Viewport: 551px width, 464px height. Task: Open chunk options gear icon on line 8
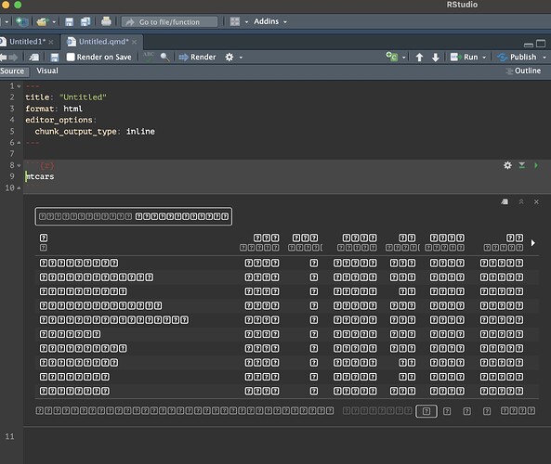pos(507,165)
